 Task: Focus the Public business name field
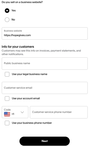45,63
